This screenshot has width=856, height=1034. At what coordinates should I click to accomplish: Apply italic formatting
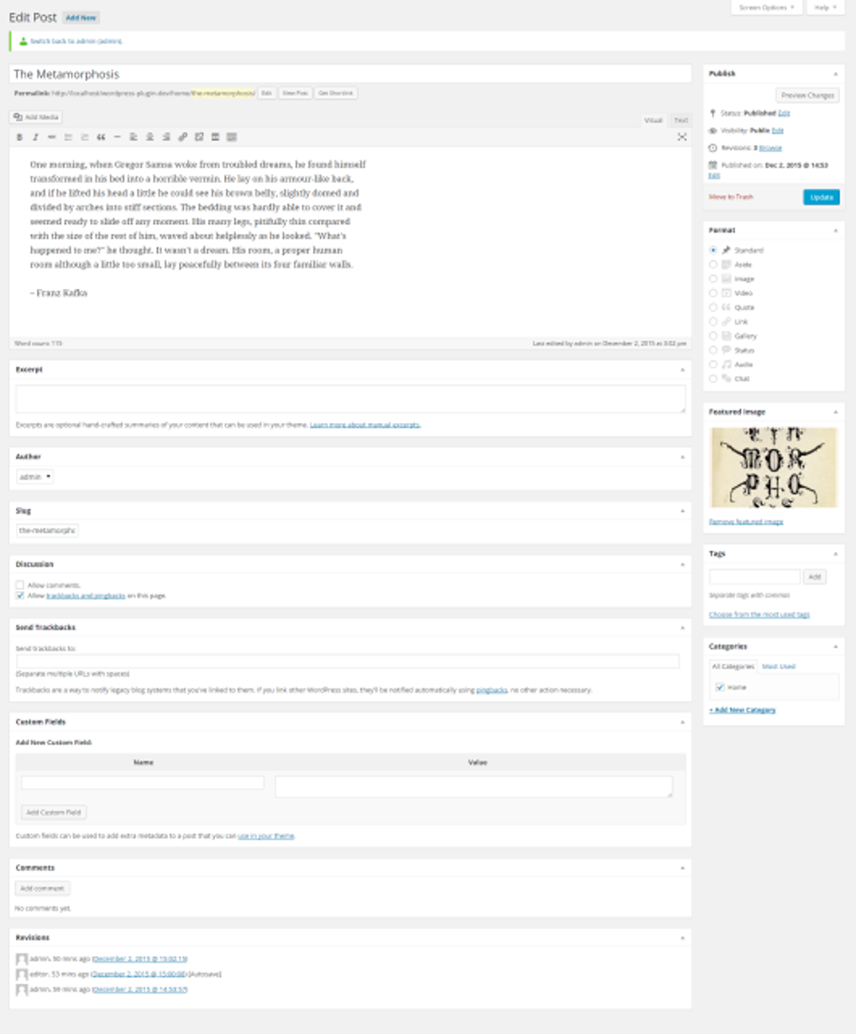click(x=34, y=137)
